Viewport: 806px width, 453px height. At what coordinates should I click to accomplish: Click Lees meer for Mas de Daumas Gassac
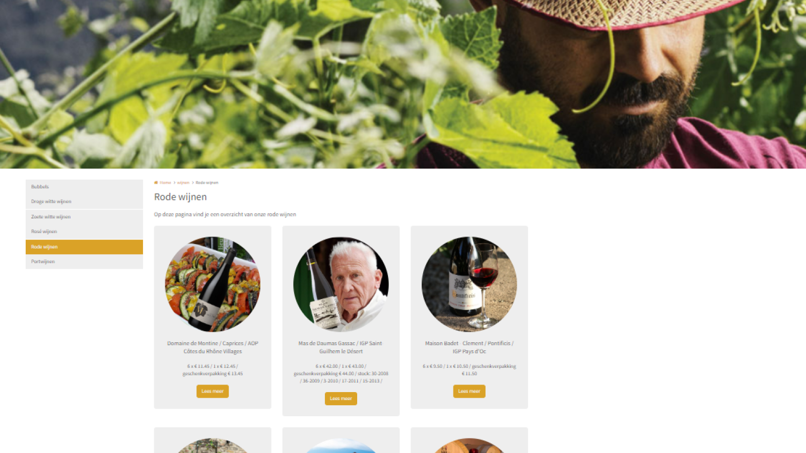click(x=341, y=399)
